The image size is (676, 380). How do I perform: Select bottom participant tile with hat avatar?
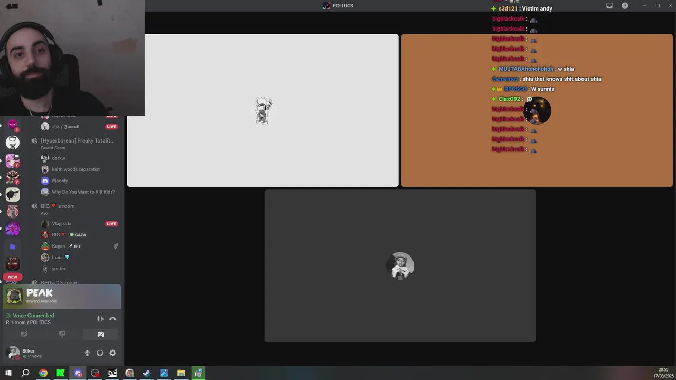pos(400,266)
